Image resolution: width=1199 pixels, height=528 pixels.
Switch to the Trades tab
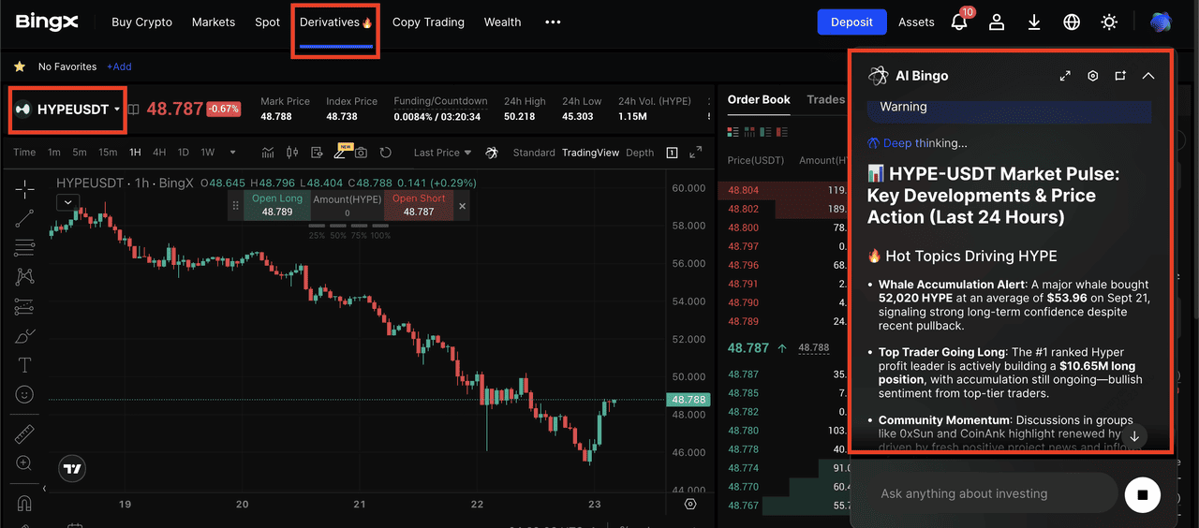(x=825, y=99)
